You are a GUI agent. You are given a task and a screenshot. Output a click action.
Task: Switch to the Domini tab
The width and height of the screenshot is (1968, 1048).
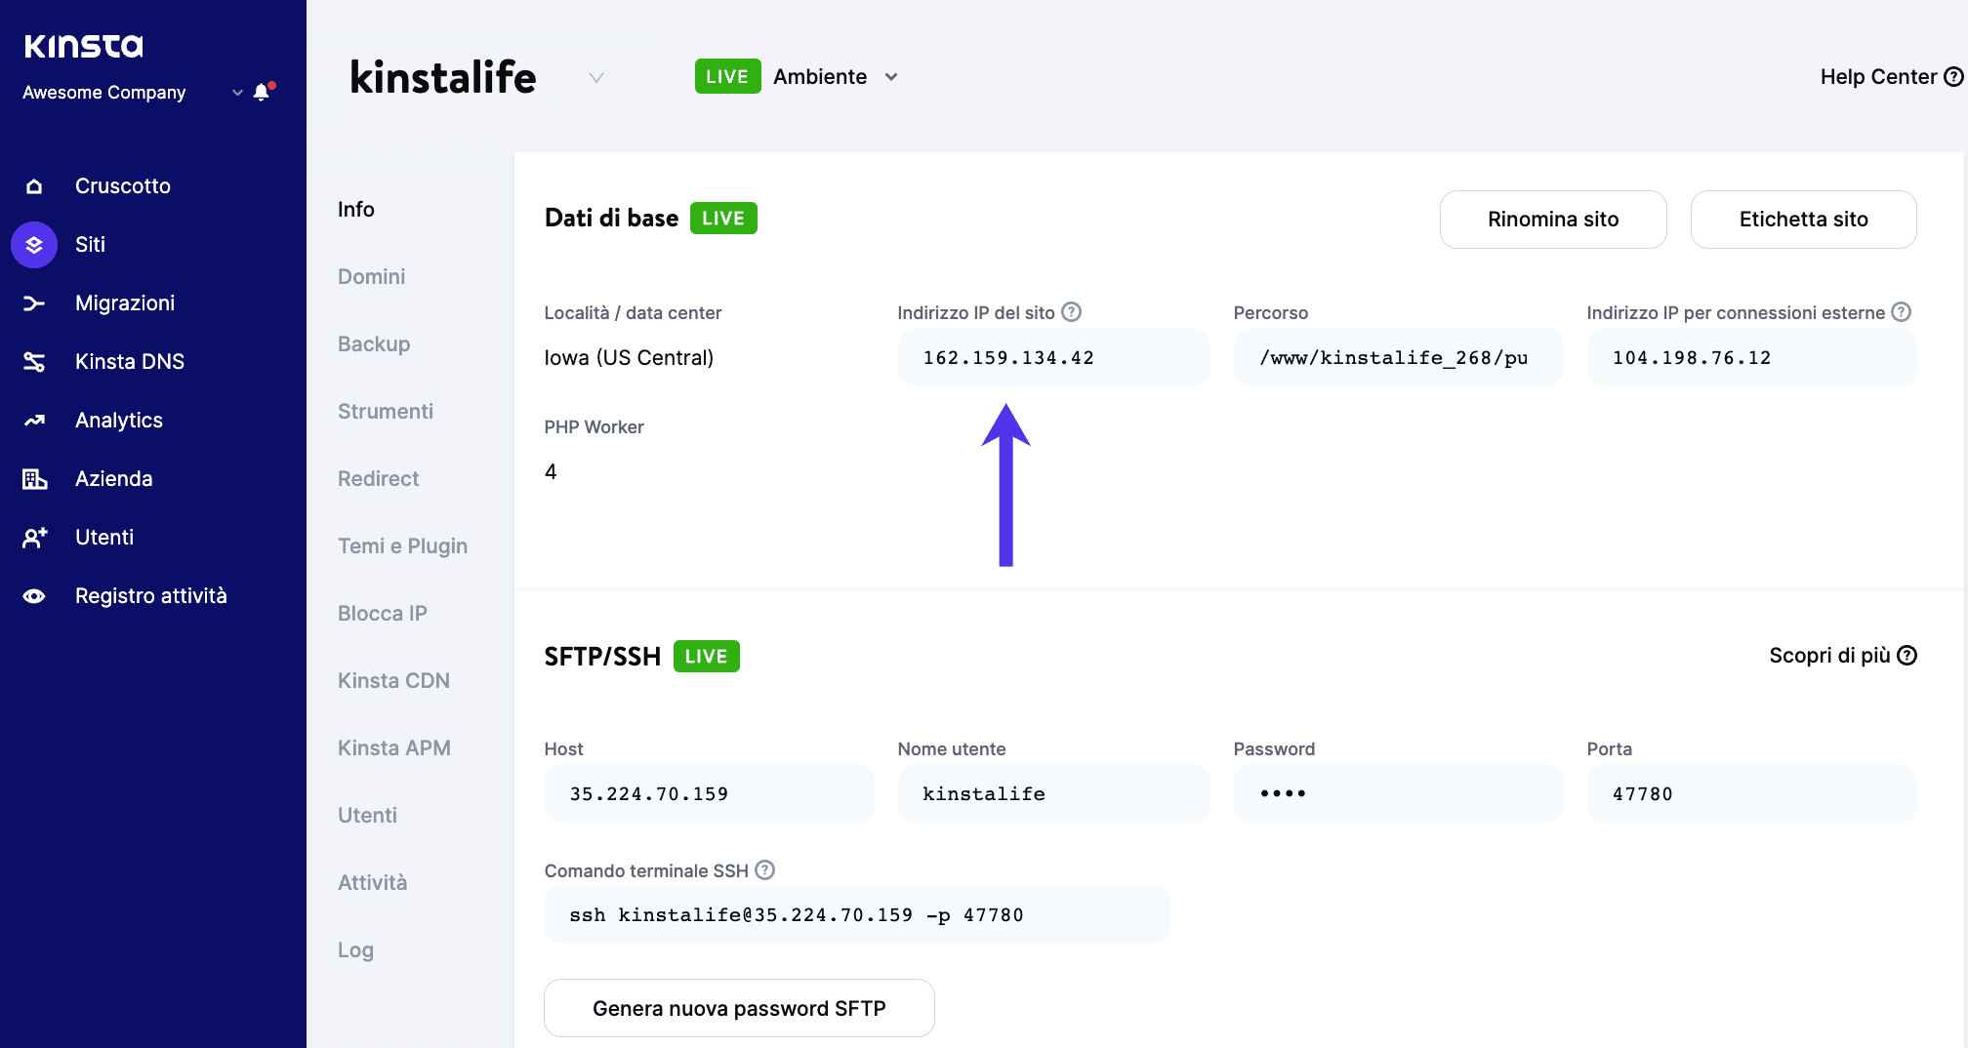pos(371,276)
